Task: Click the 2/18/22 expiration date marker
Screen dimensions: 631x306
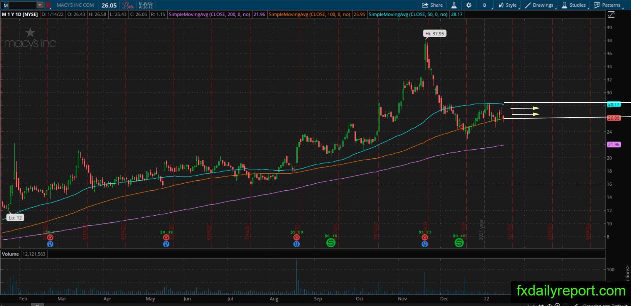Action: 550,232
